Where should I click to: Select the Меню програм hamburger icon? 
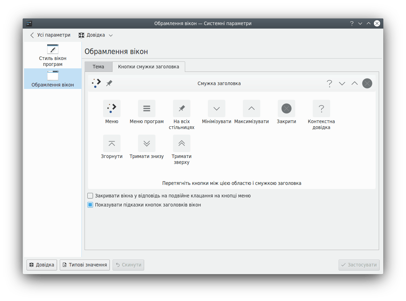[147, 108]
